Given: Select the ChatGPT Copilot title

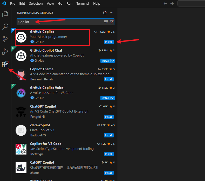Looking at the screenshot, I should click(43, 107).
